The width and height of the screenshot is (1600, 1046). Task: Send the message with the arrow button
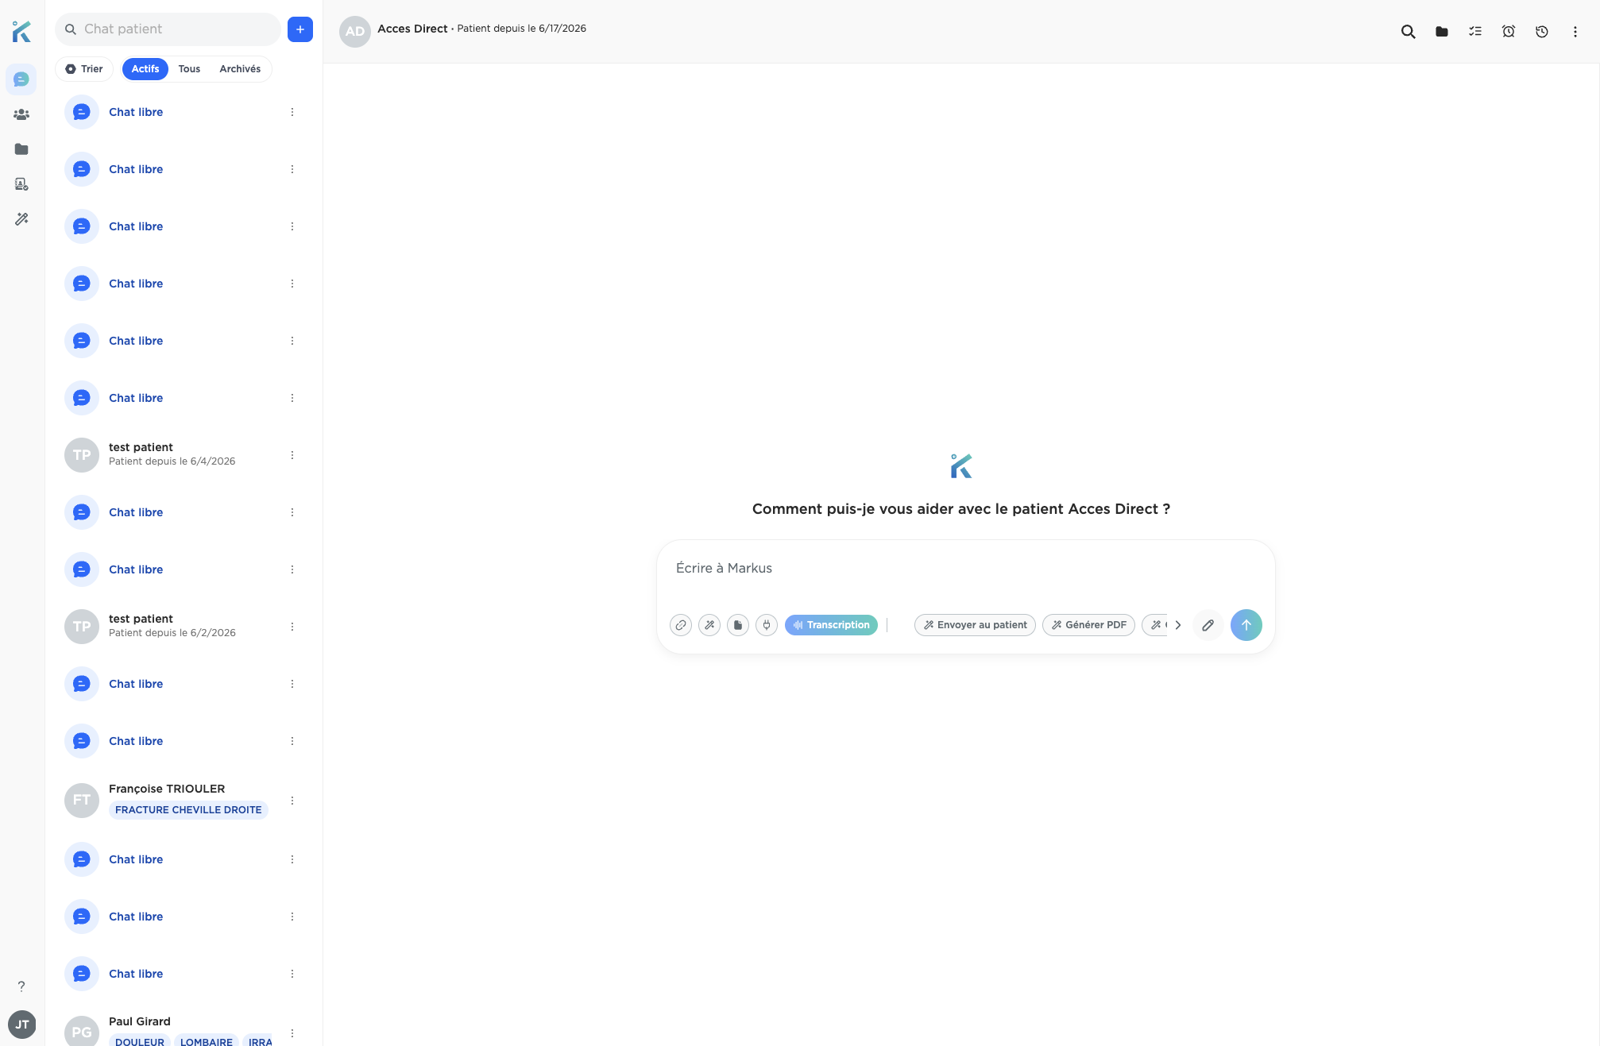pos(1246,625)
